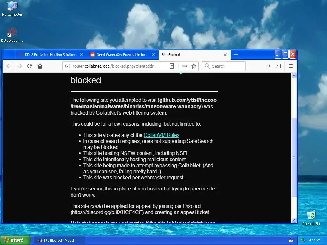
Task: Follow the CollabVM Rules link
Action: point(161,135)
